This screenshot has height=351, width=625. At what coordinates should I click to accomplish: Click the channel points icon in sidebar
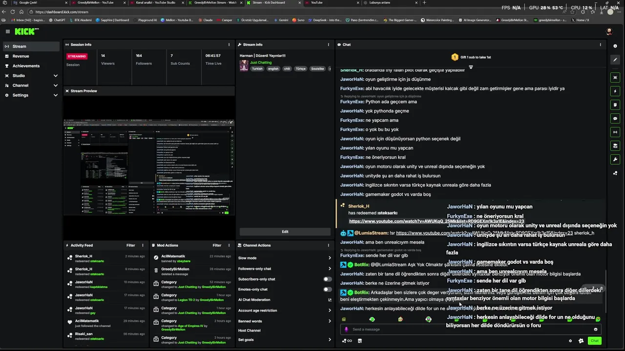pyautogui.click(x=615, y=173)
